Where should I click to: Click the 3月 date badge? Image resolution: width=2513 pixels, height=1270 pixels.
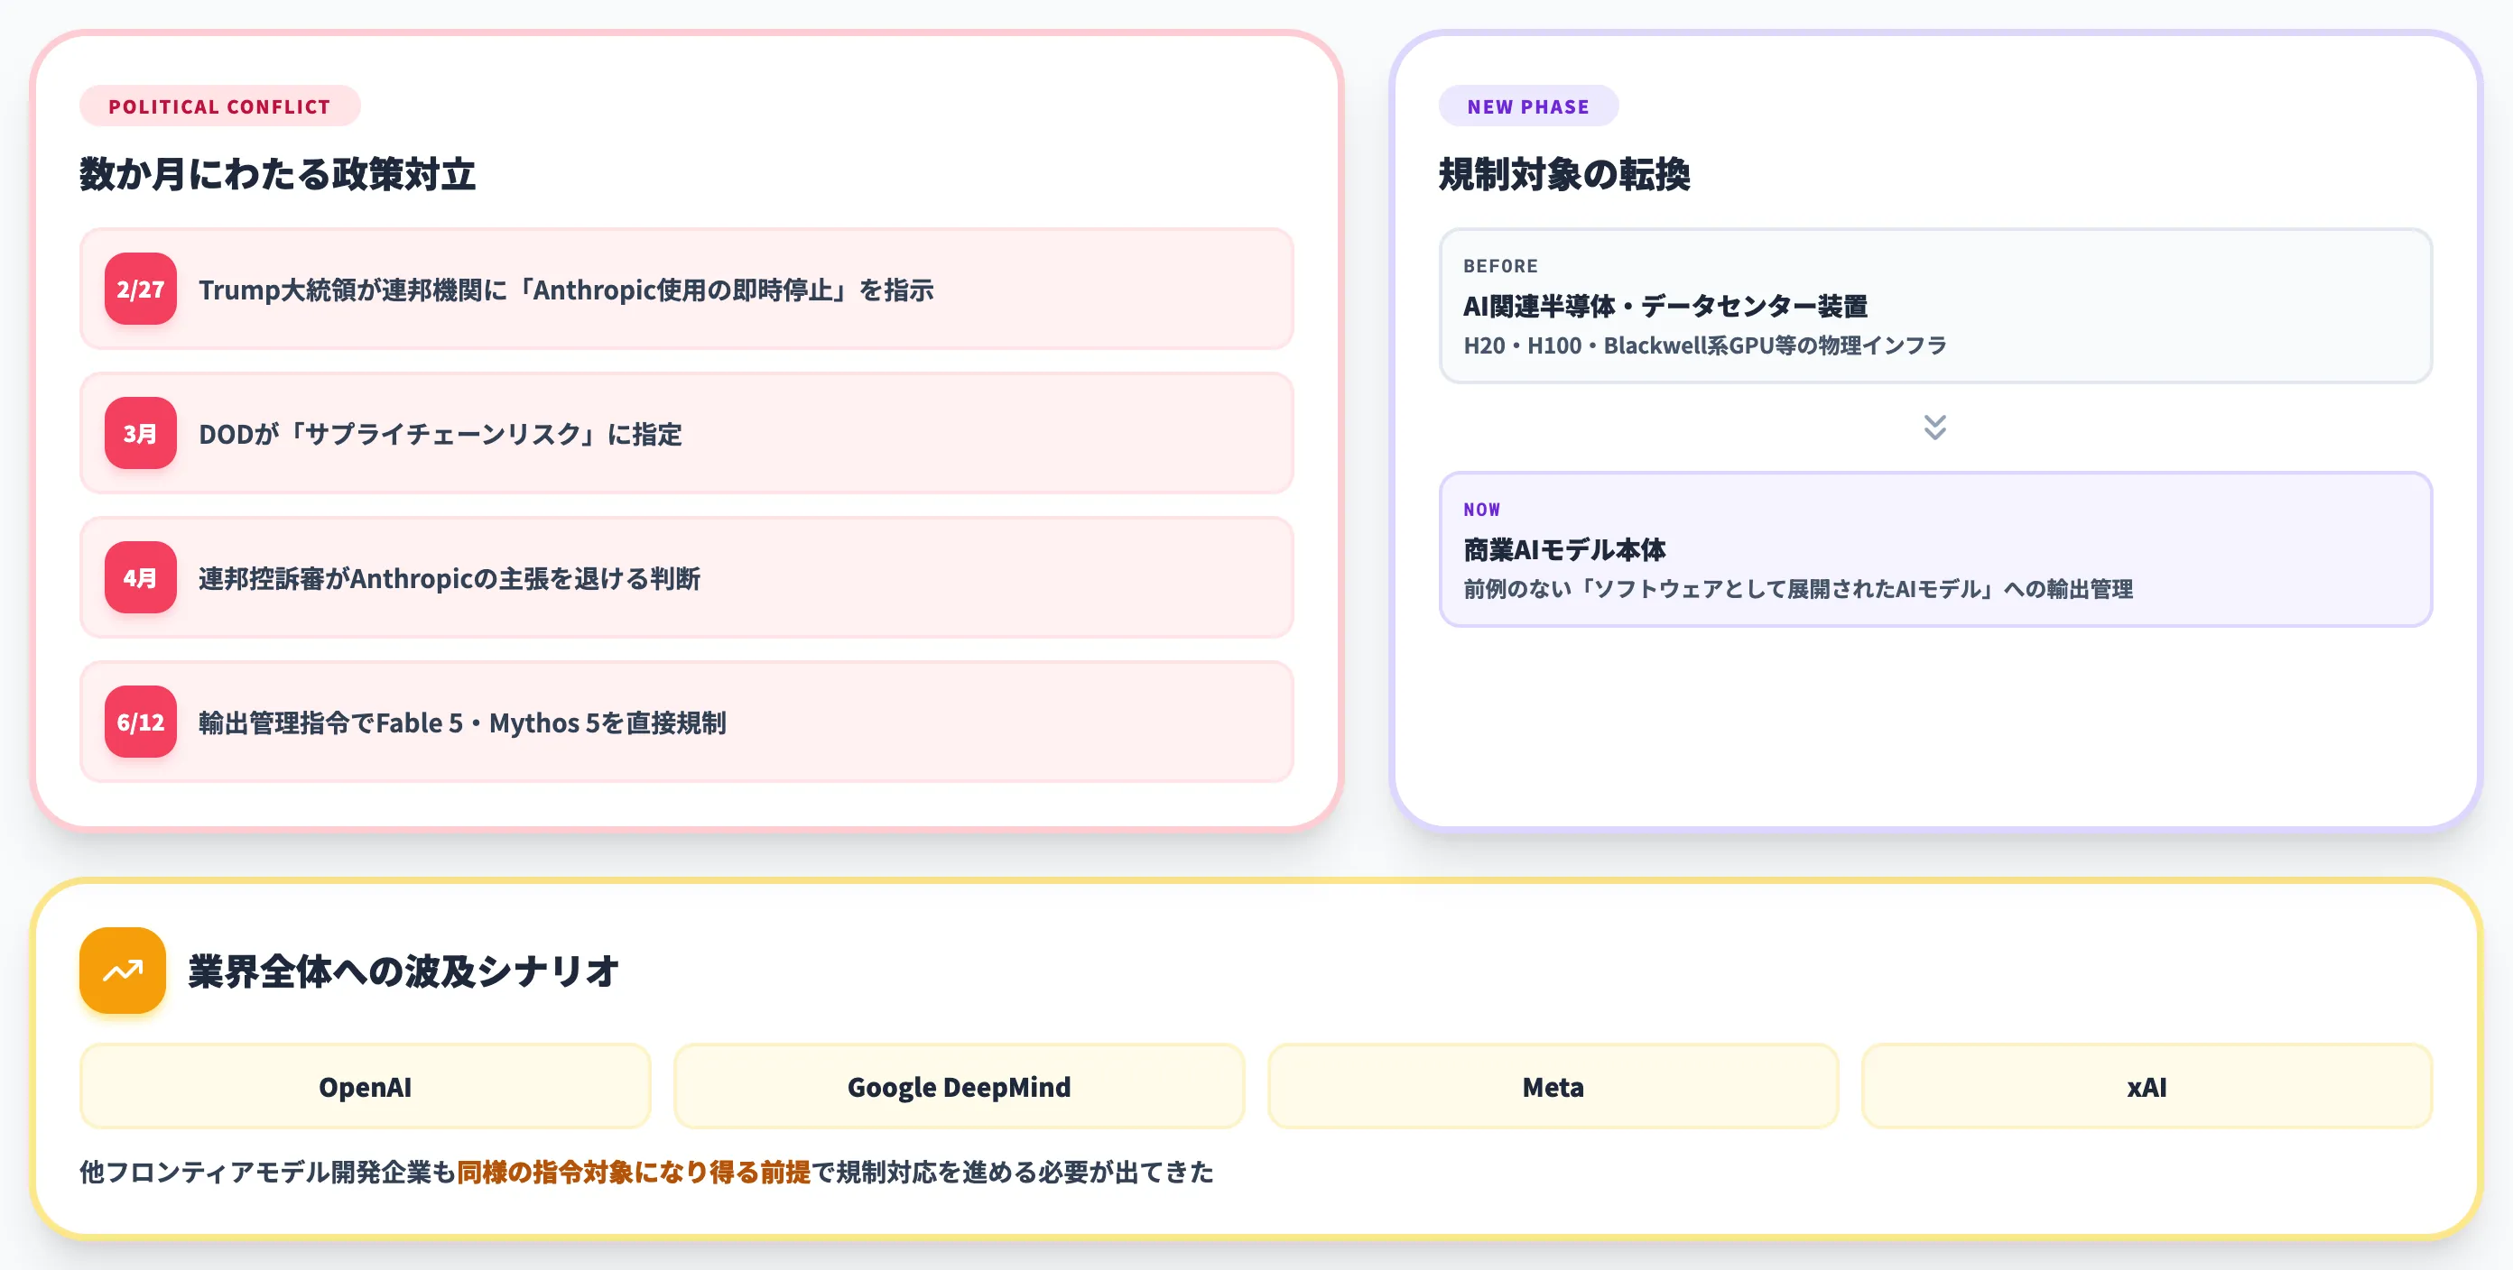tap(141, 433)
